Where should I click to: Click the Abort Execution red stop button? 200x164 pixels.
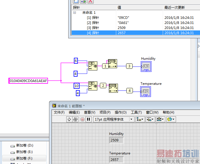pos(83,119)
